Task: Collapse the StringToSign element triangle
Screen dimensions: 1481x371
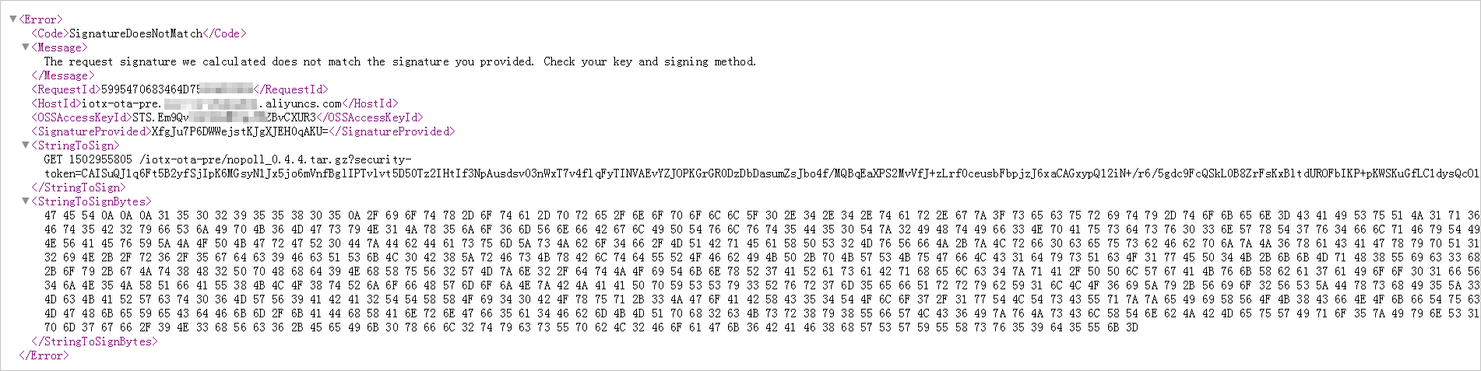Action: point(26,145)
